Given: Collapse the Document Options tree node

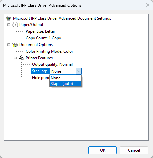Looking at the screenshot, I should (x=9, y=45).
